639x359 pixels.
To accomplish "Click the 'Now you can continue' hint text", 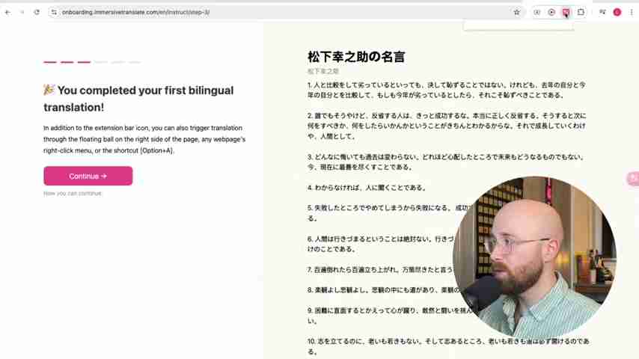I will (73, 194).
